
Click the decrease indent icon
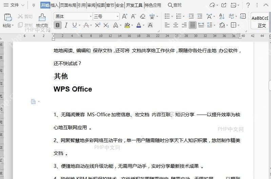click(191, 16)
